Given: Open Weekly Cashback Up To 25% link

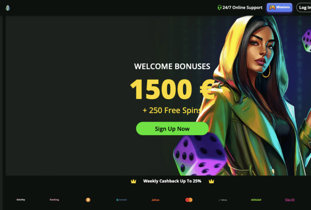Looking at the screenshot, I should click(x=172, y=181).
